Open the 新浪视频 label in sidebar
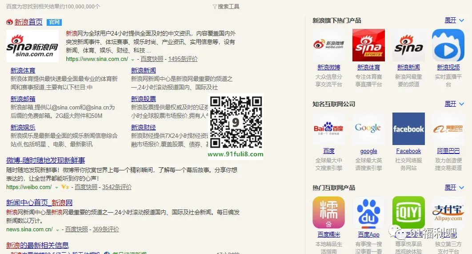This screenshot has width=472, height=254. click(448, 68)
